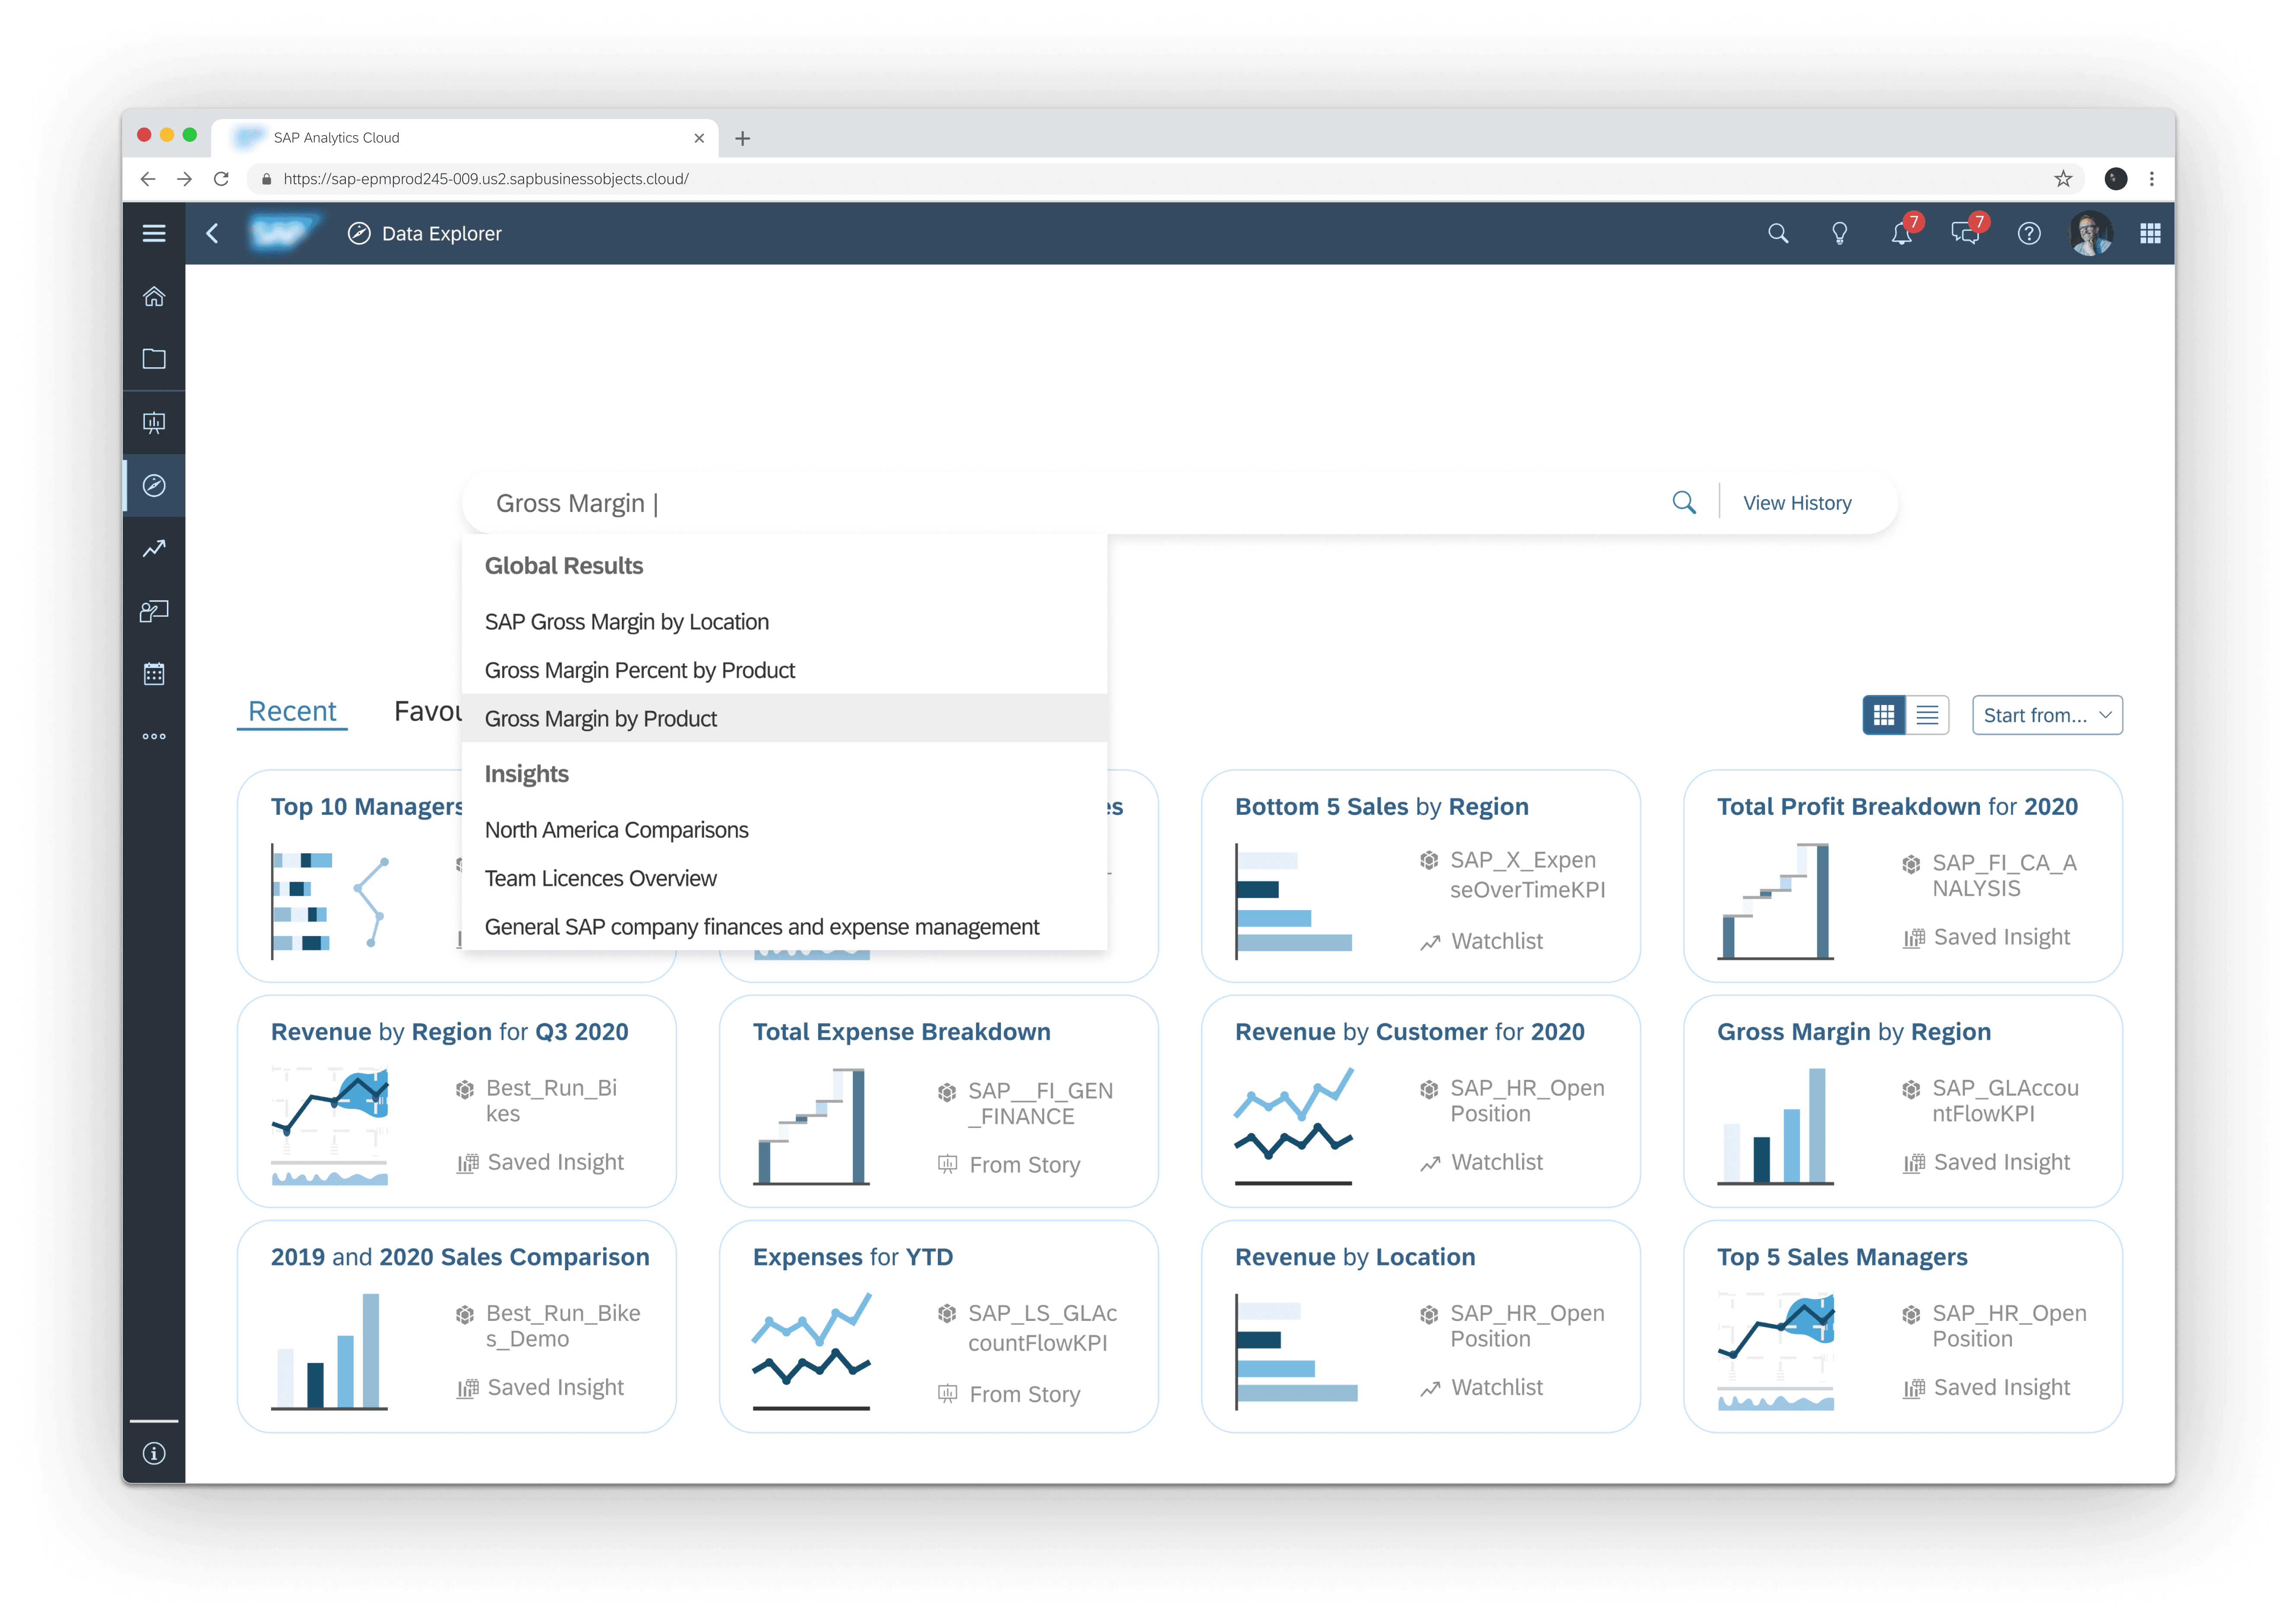
Task: Click the View History link
Action: pos(1797,503)
